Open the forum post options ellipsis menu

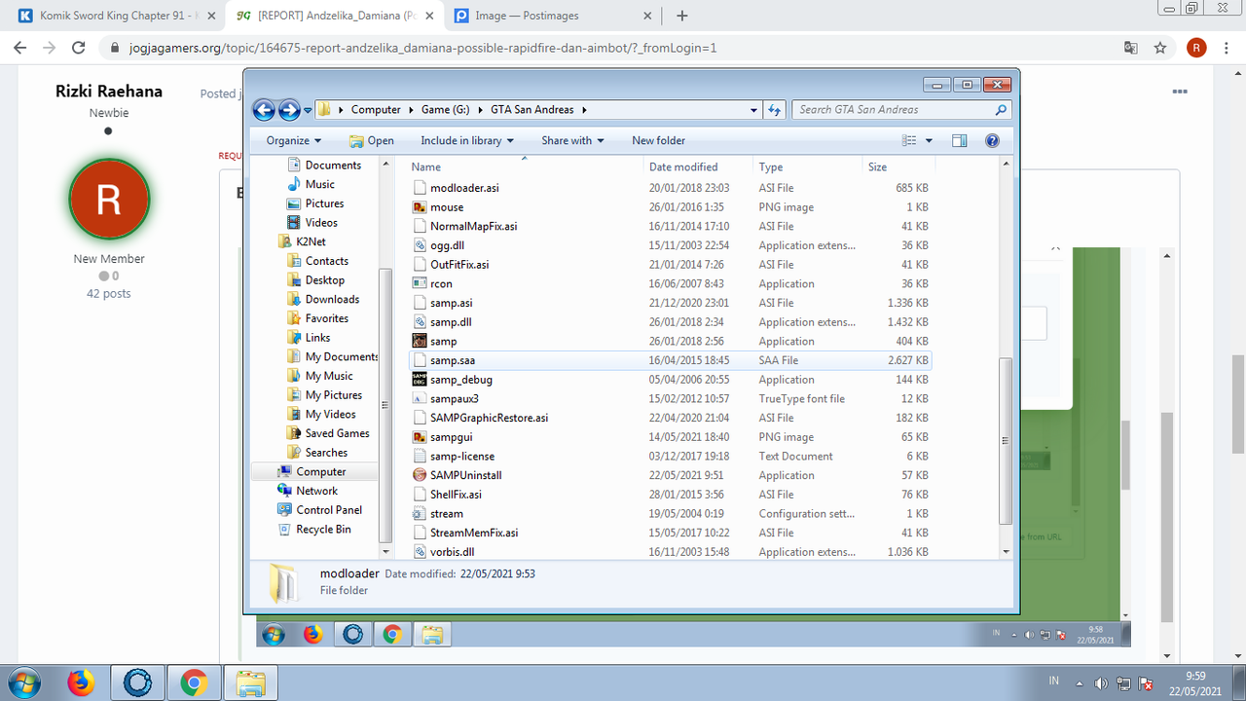[1180, 92]
